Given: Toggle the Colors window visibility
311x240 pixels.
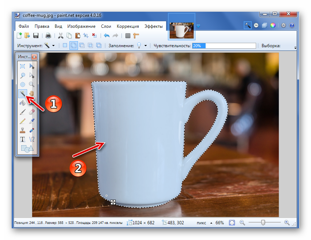Looking at the screenshot, I should point(273,26).
